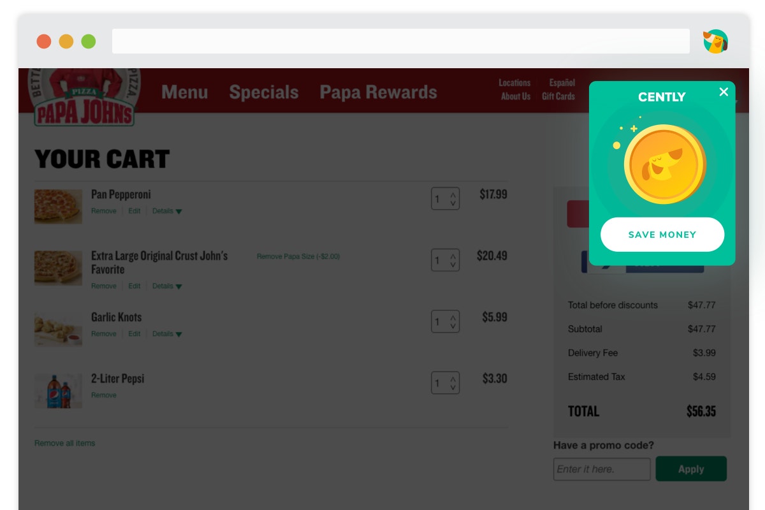This screenshot has height=510, width=765.
Task: Expand Pan Pepperoni Details arrow
Action: click(178, 212)
